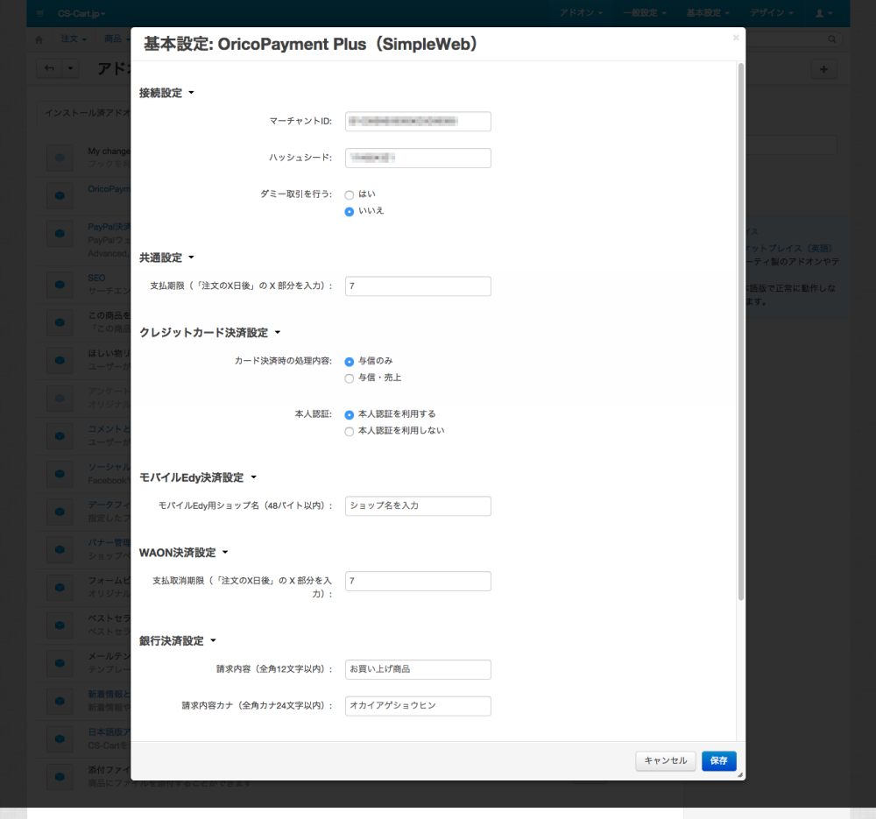Open the SEO addon link
The height and width of the screenshot is (819, 876).
(x=96, y=278)
